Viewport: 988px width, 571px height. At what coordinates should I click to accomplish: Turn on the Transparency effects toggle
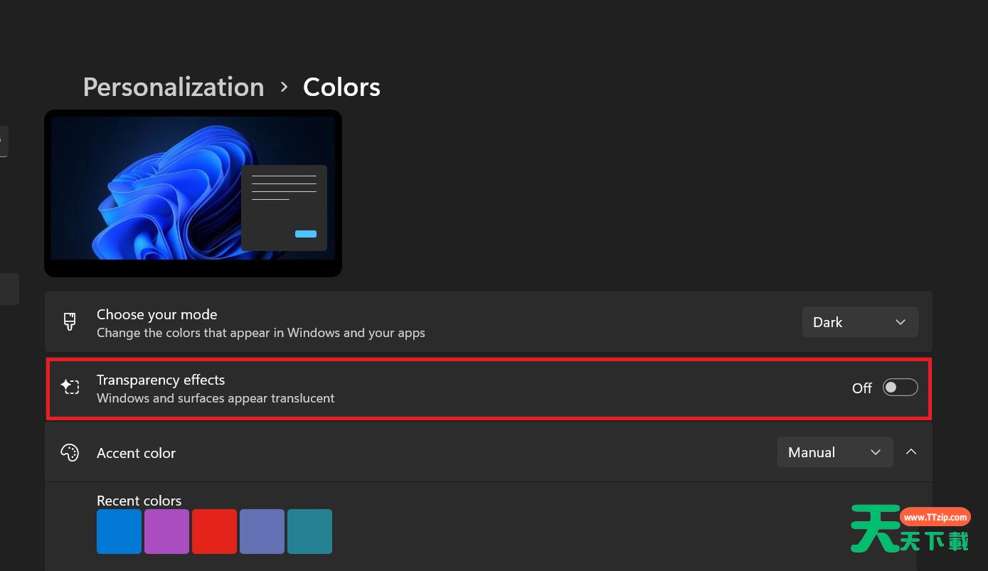tap(900, 388)
